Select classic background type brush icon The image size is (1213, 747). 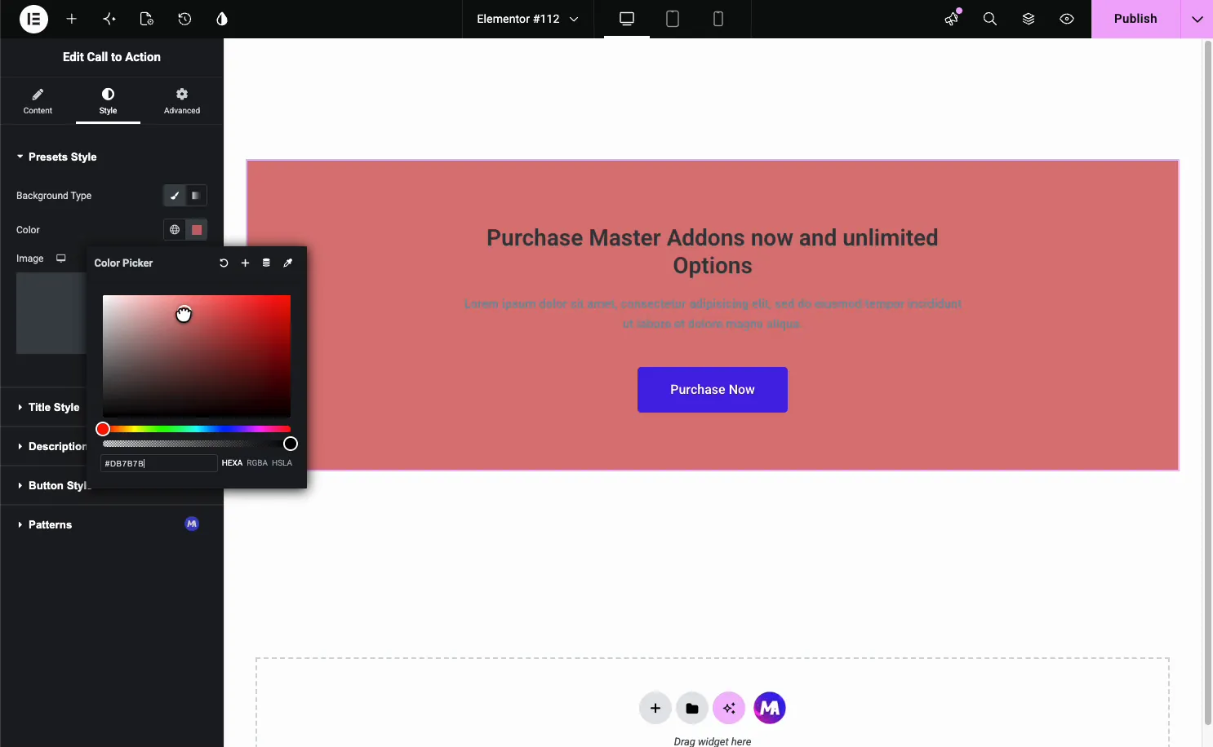coord(174,196)
